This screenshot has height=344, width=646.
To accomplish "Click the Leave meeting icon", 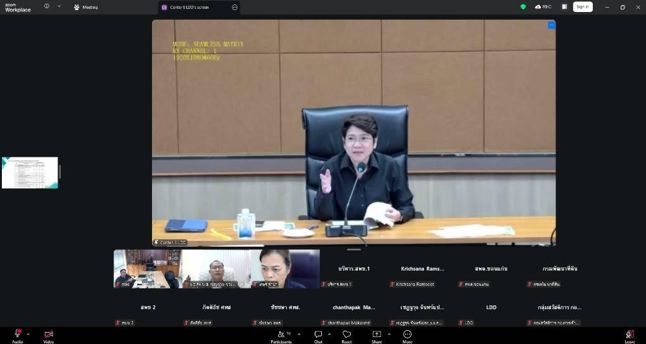I will pos(629,334).
